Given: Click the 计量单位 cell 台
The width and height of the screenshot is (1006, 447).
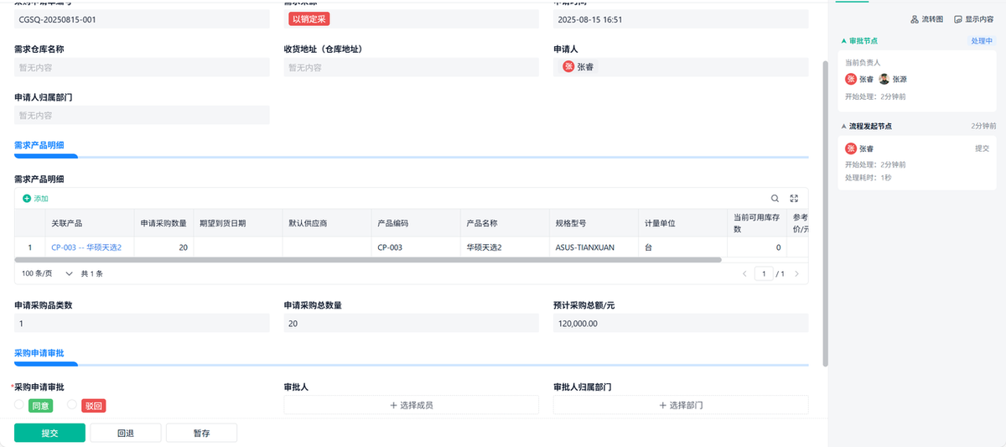Looking at the screenshot, I should click(x=682, y=247).
